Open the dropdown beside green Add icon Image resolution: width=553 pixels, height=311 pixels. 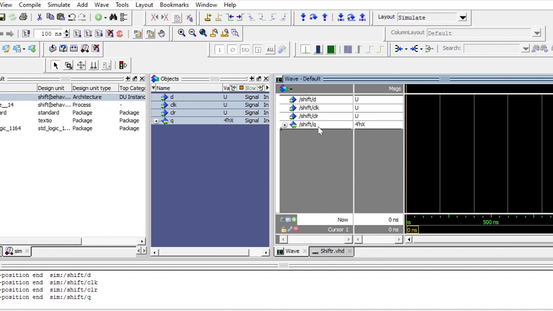tap(106, 18)
